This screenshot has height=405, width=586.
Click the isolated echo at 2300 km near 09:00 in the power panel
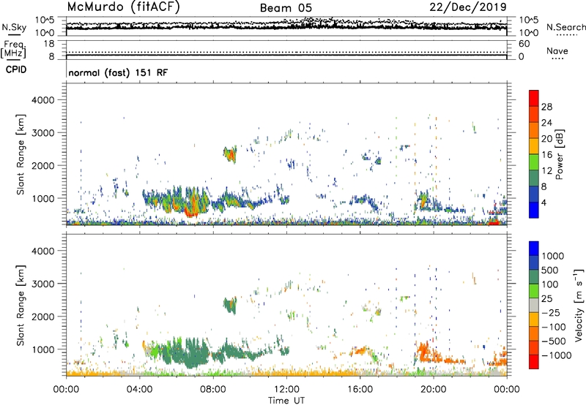click(230, 154)
